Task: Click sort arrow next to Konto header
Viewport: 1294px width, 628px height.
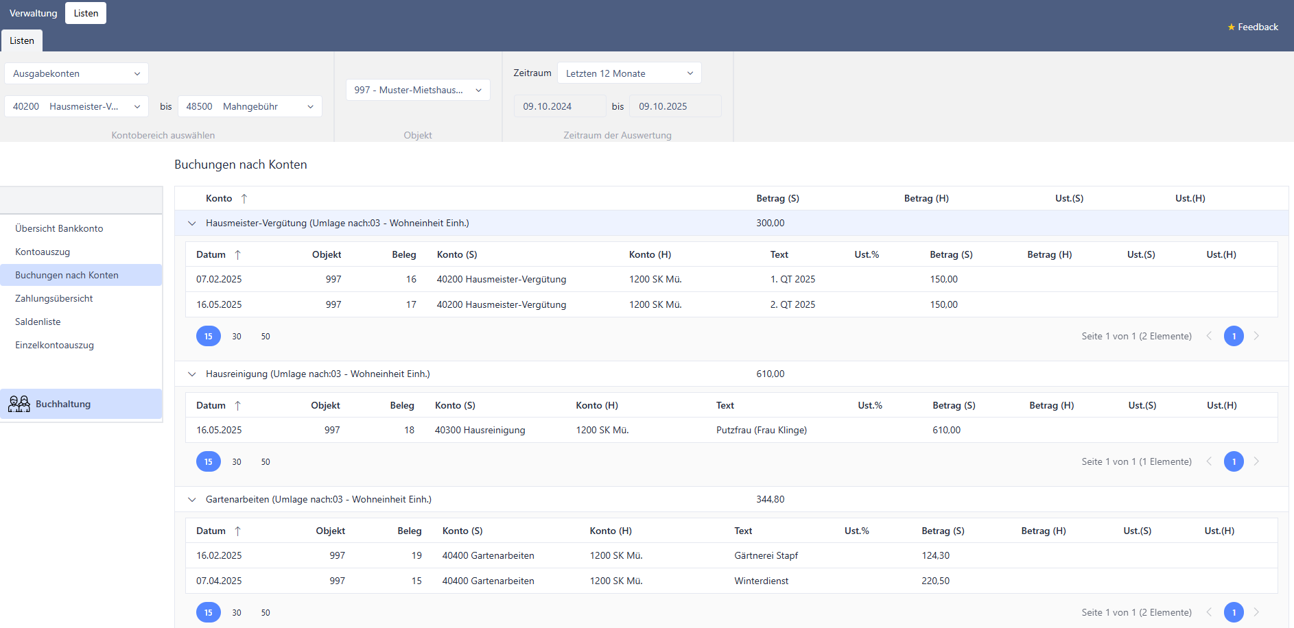Action: pyautogui.click(x=244, y=199)
